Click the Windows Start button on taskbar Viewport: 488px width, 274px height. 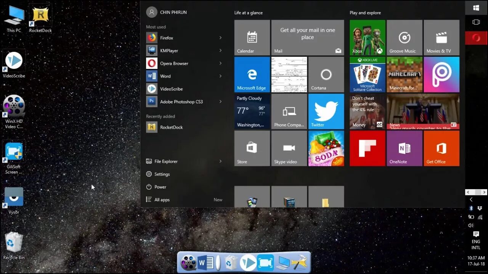pyautogui.click(x=476, y=8)
